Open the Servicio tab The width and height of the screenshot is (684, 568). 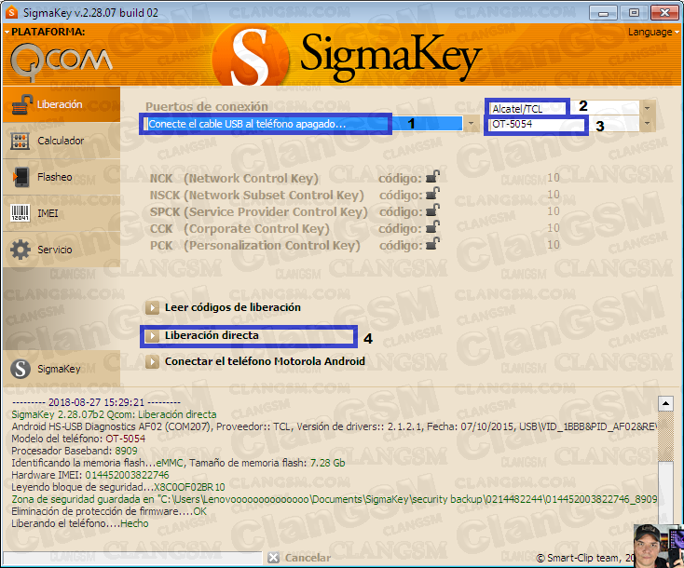[x=62, y=250]
